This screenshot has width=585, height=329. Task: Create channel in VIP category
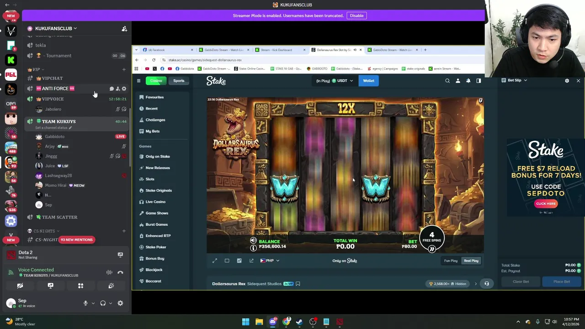click(x=124, y=69)
